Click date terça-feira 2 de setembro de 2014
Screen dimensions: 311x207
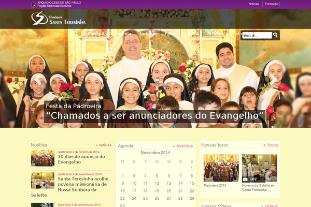point(79,204)
